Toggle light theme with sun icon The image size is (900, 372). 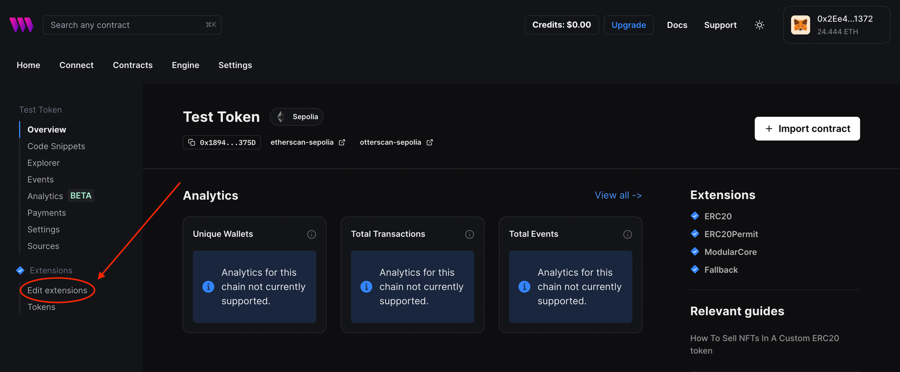pyautogui.click(x=759, y=25)
